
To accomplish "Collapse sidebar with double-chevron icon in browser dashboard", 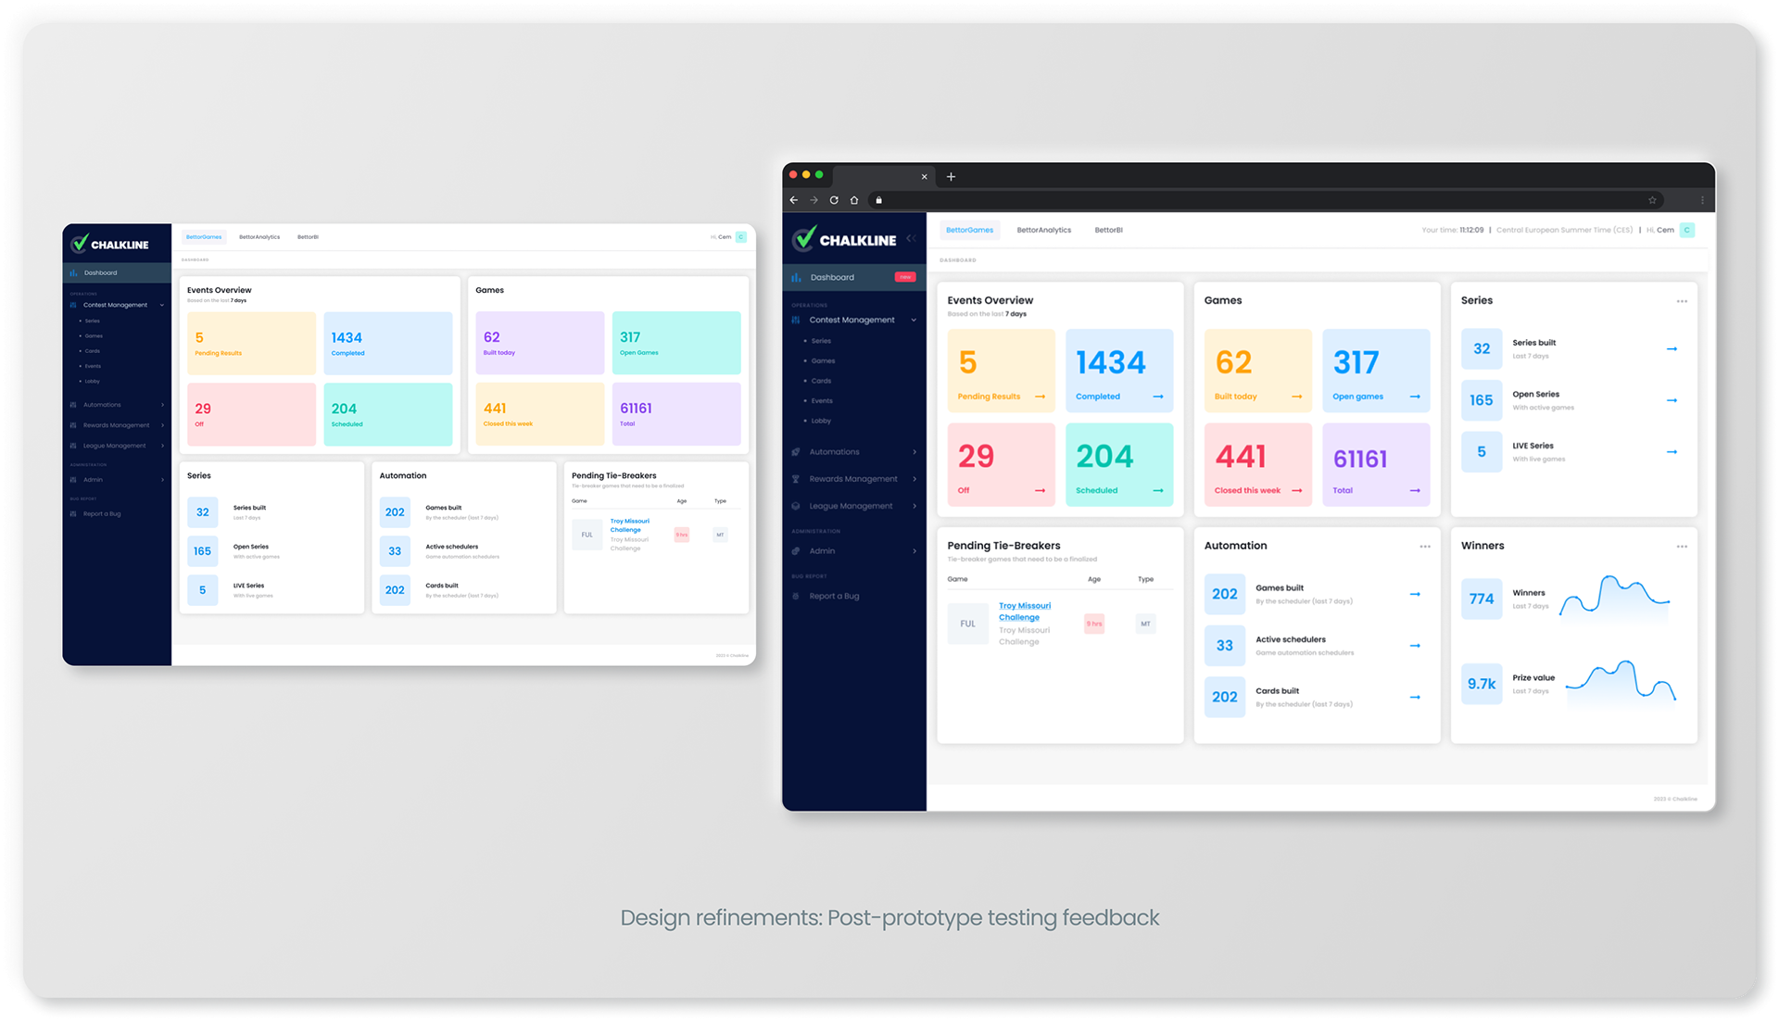I will (912, 239).
